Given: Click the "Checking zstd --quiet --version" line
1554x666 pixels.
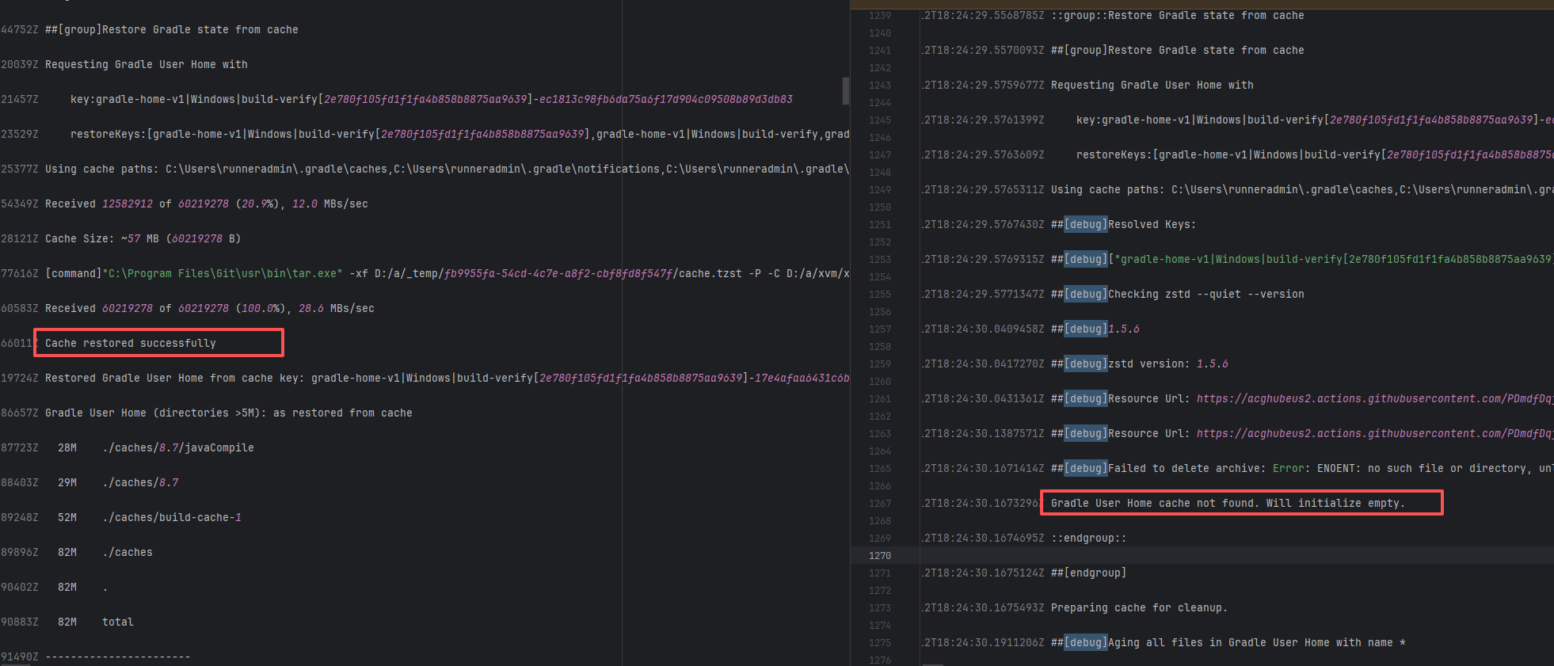Looking at the screenshot, I should [x=1205, y=294].
